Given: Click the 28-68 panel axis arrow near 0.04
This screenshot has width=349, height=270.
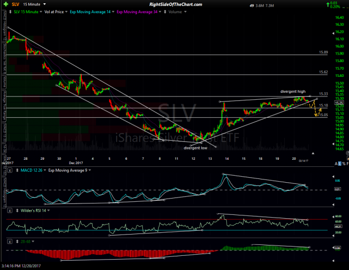Looking at the screenshot, I should pyautogui.click(x=333, y=248).
